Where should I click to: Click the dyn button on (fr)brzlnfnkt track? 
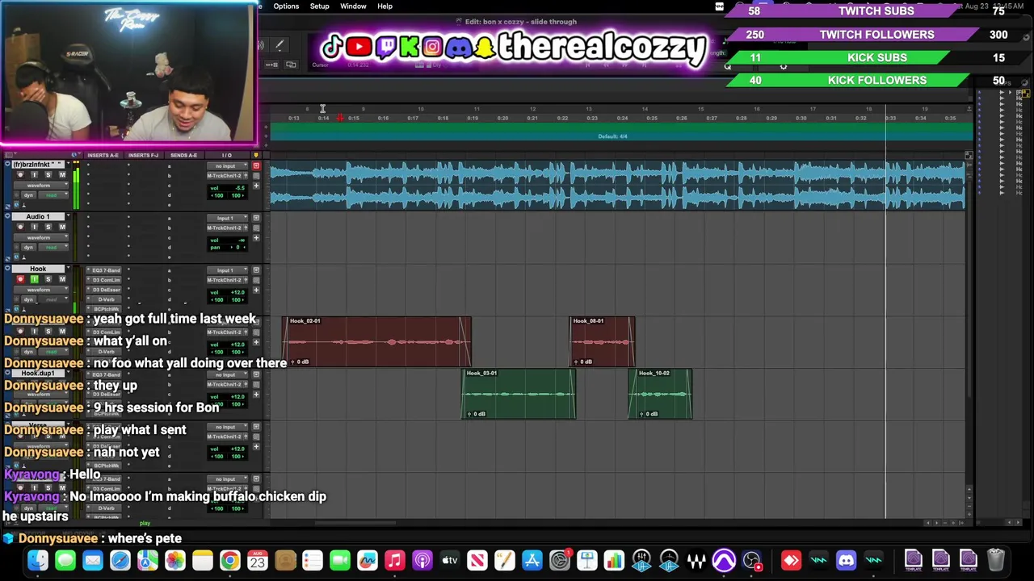pos(28,195)
